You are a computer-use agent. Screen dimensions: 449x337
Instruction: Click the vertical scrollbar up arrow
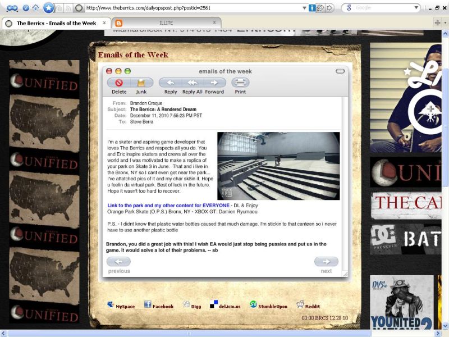446,34
